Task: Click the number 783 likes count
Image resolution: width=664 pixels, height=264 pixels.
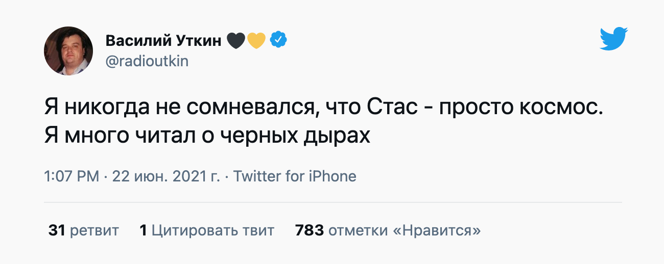Action: (310, 230)
